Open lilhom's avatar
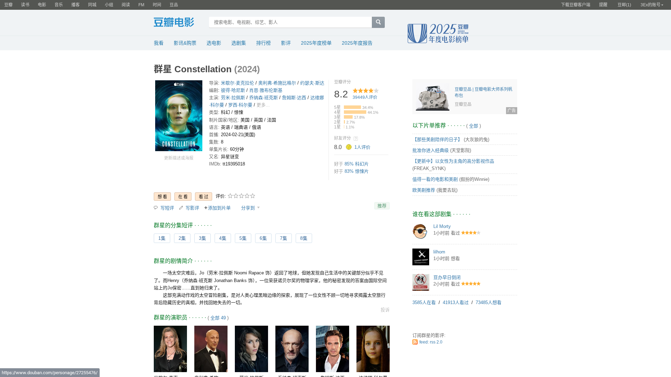 coord(421,257)
